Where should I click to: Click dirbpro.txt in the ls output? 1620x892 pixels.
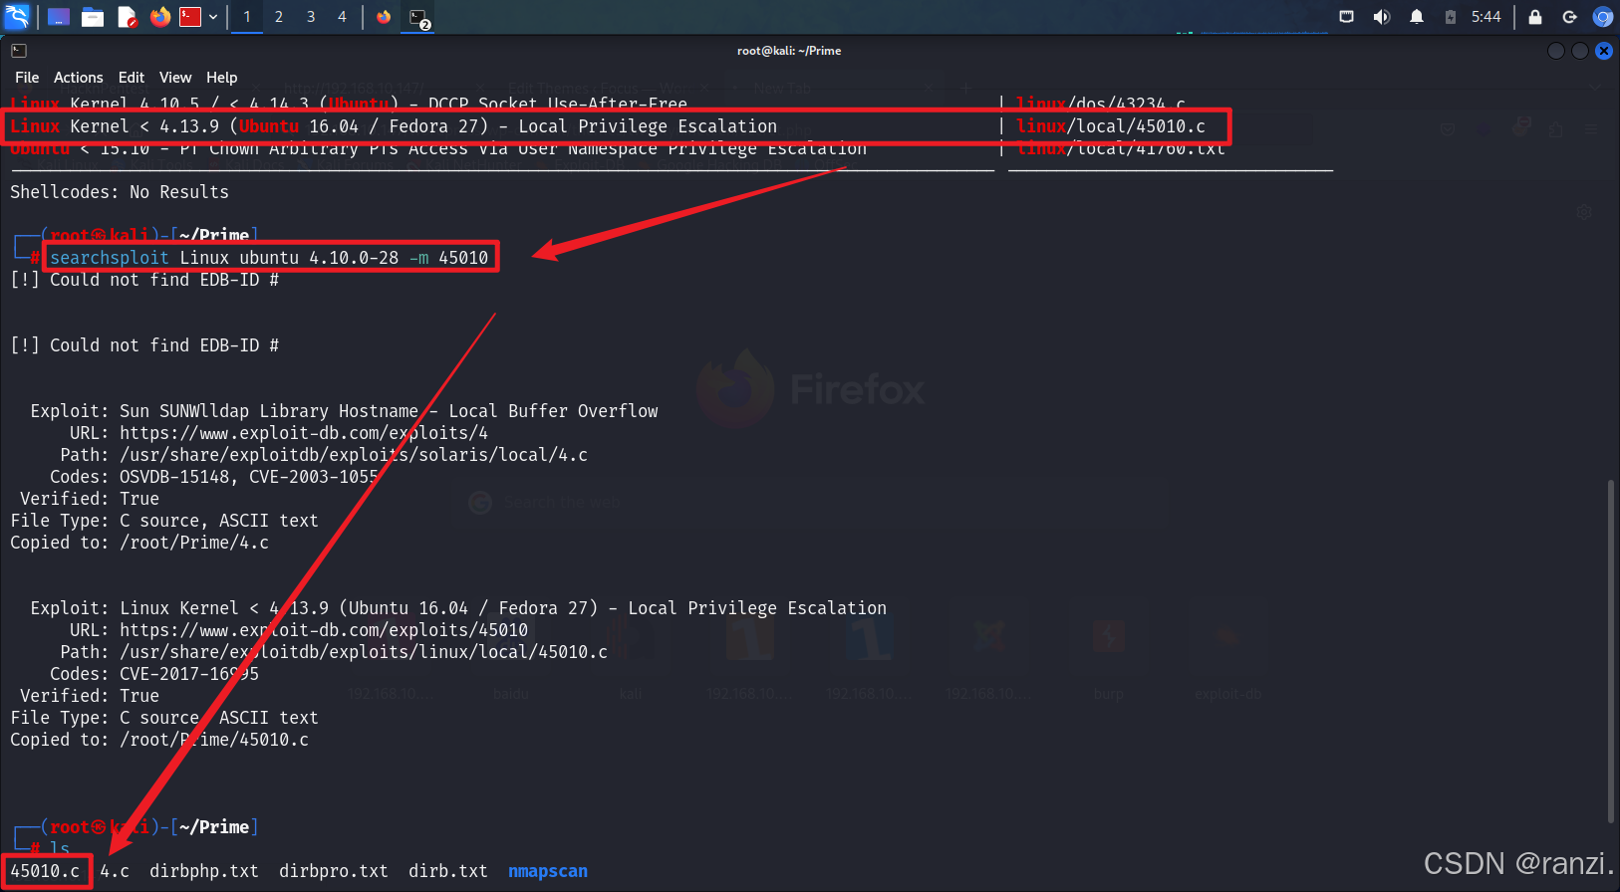click(334, 871)
